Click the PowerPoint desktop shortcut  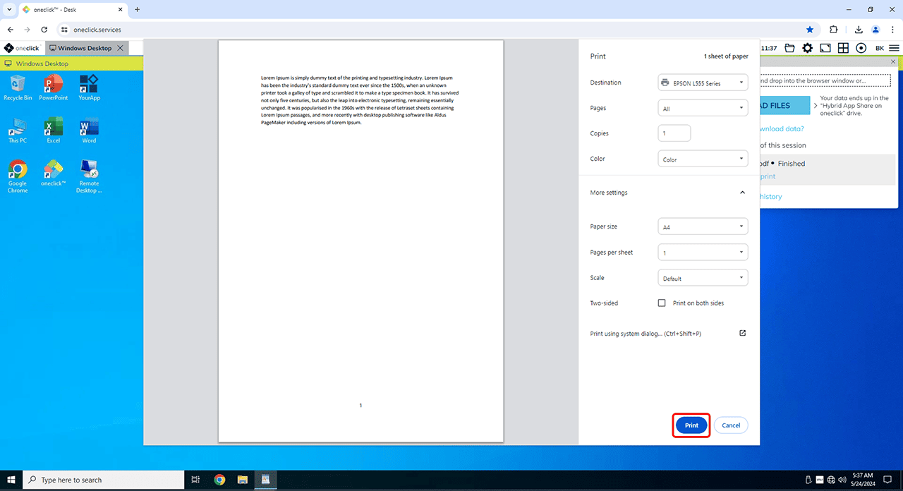point(54,85)
